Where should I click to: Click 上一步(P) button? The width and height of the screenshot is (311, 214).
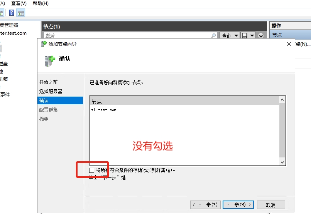pyautogui.click(x=206, y=205)
